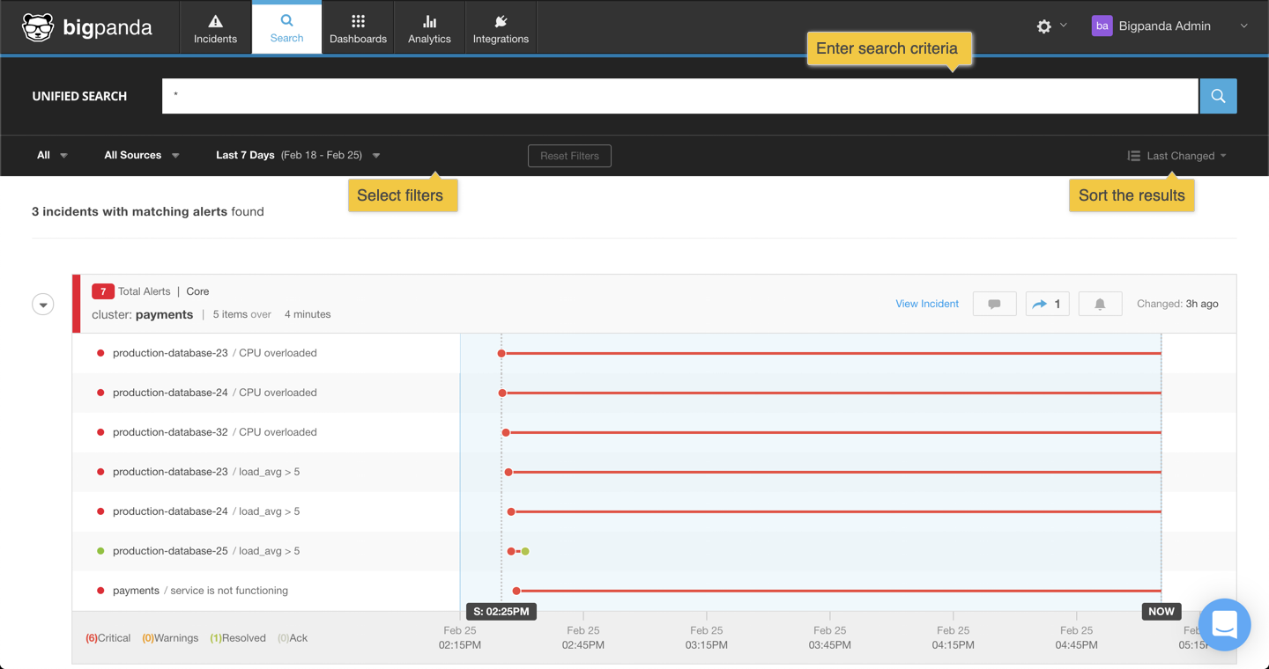
Task: Select production-database-24 load_avg > 5 row
Action: (654, 511)
